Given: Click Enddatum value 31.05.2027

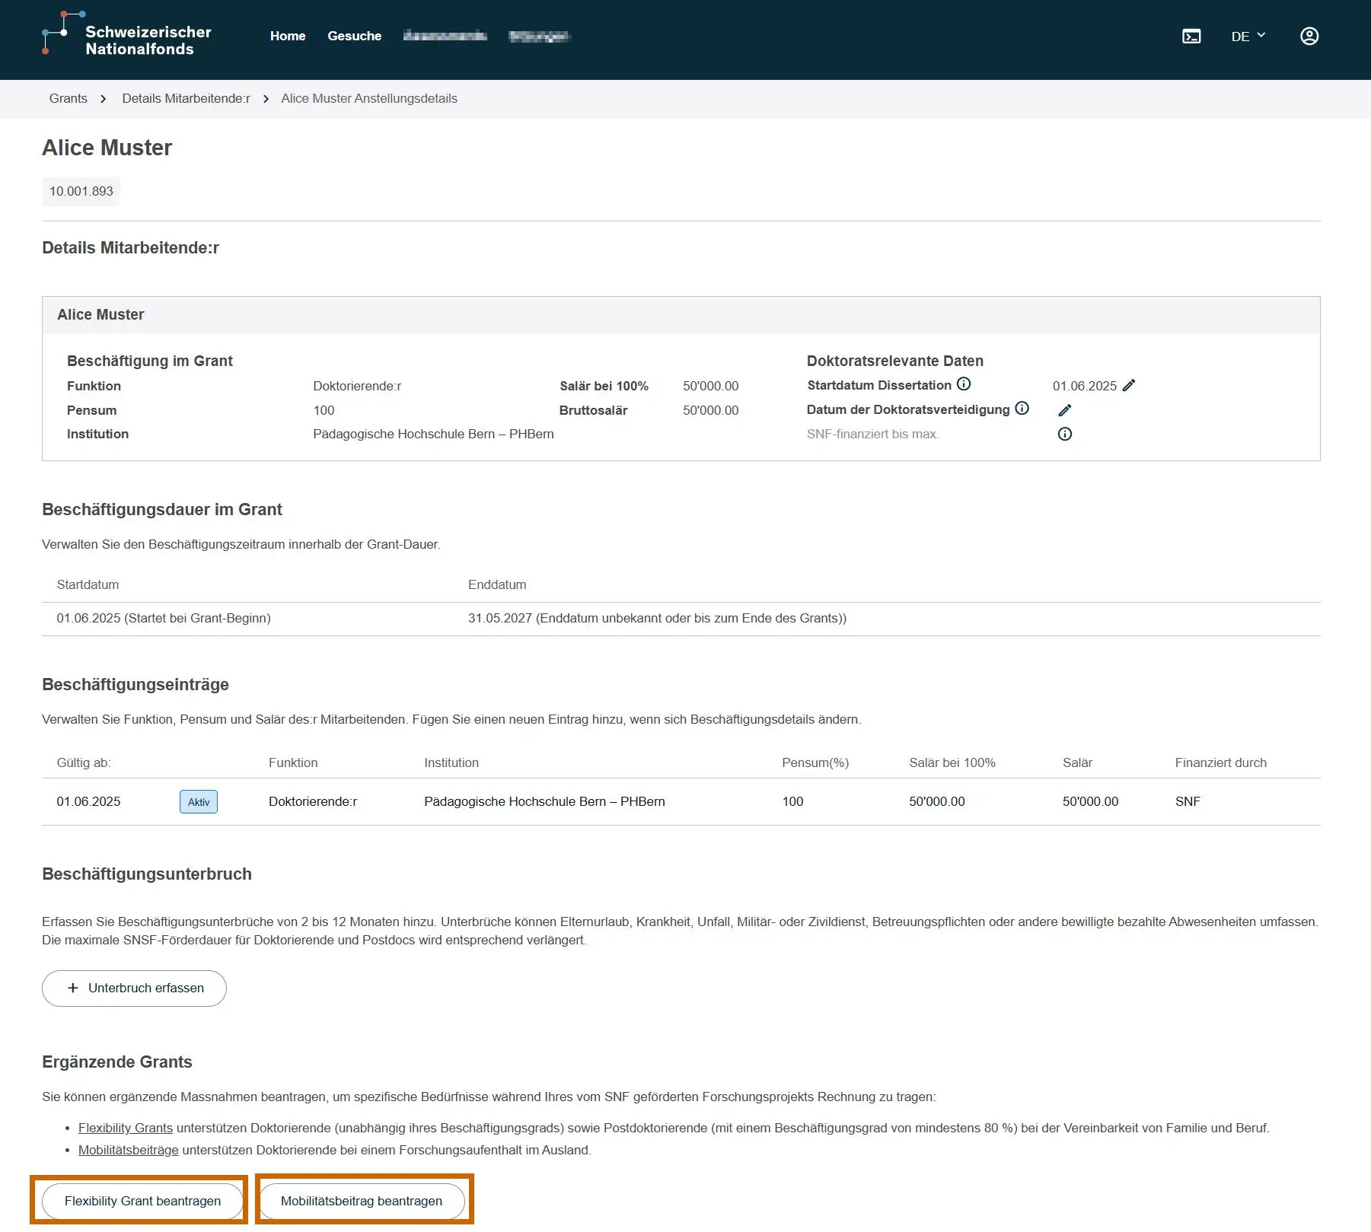Looking at the screenshot, I should [x=657, y=618].
